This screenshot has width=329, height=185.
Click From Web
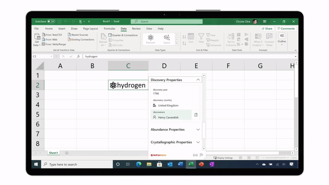click(50, 39)
